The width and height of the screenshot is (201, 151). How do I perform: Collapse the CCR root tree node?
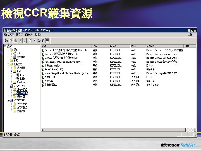click(x=5, y=46)
